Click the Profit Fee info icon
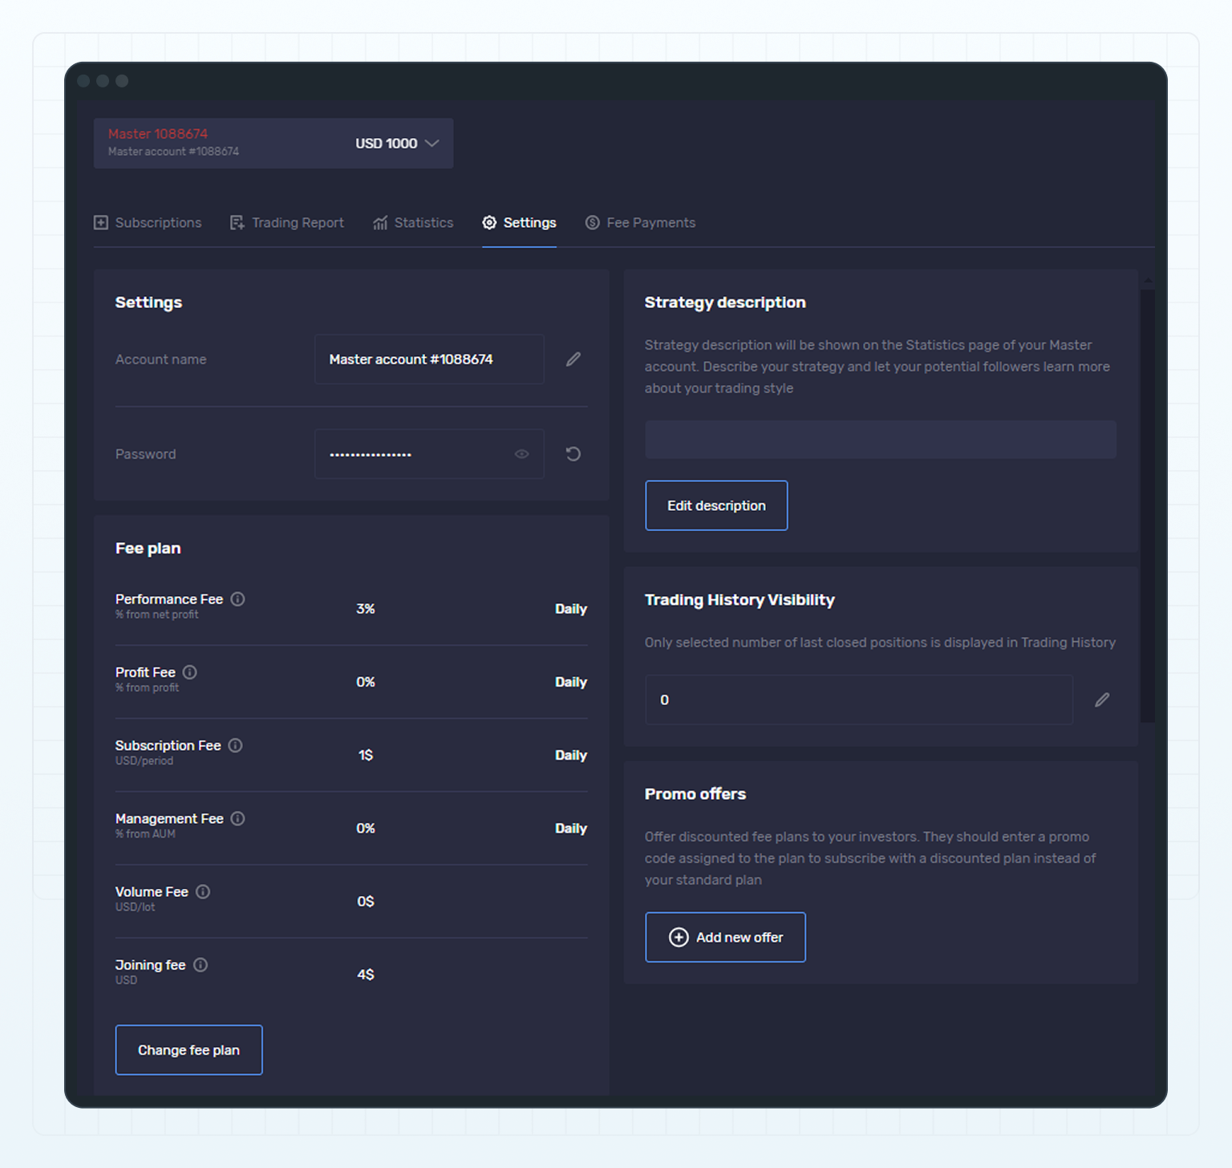The width and height of the screenshot is (1232, 1168). [x=190, y=672]
